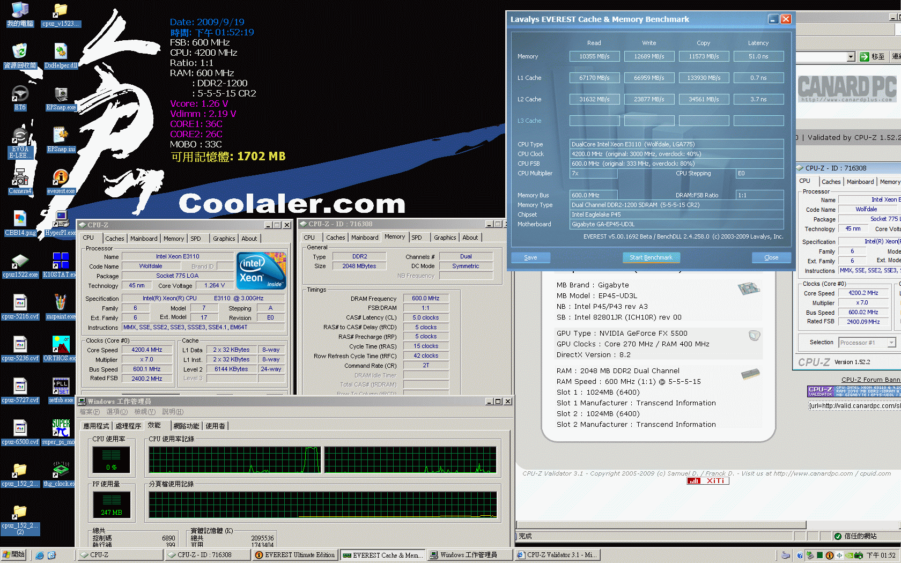Click Start Benchmark button
Image resolution: width=901 pixels, height=563 pixels.
[651, 257]
